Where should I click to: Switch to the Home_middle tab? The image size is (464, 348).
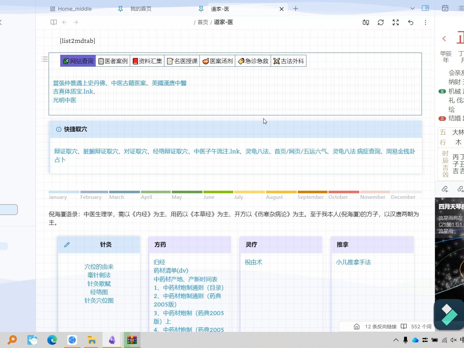[x=75, y=9]
